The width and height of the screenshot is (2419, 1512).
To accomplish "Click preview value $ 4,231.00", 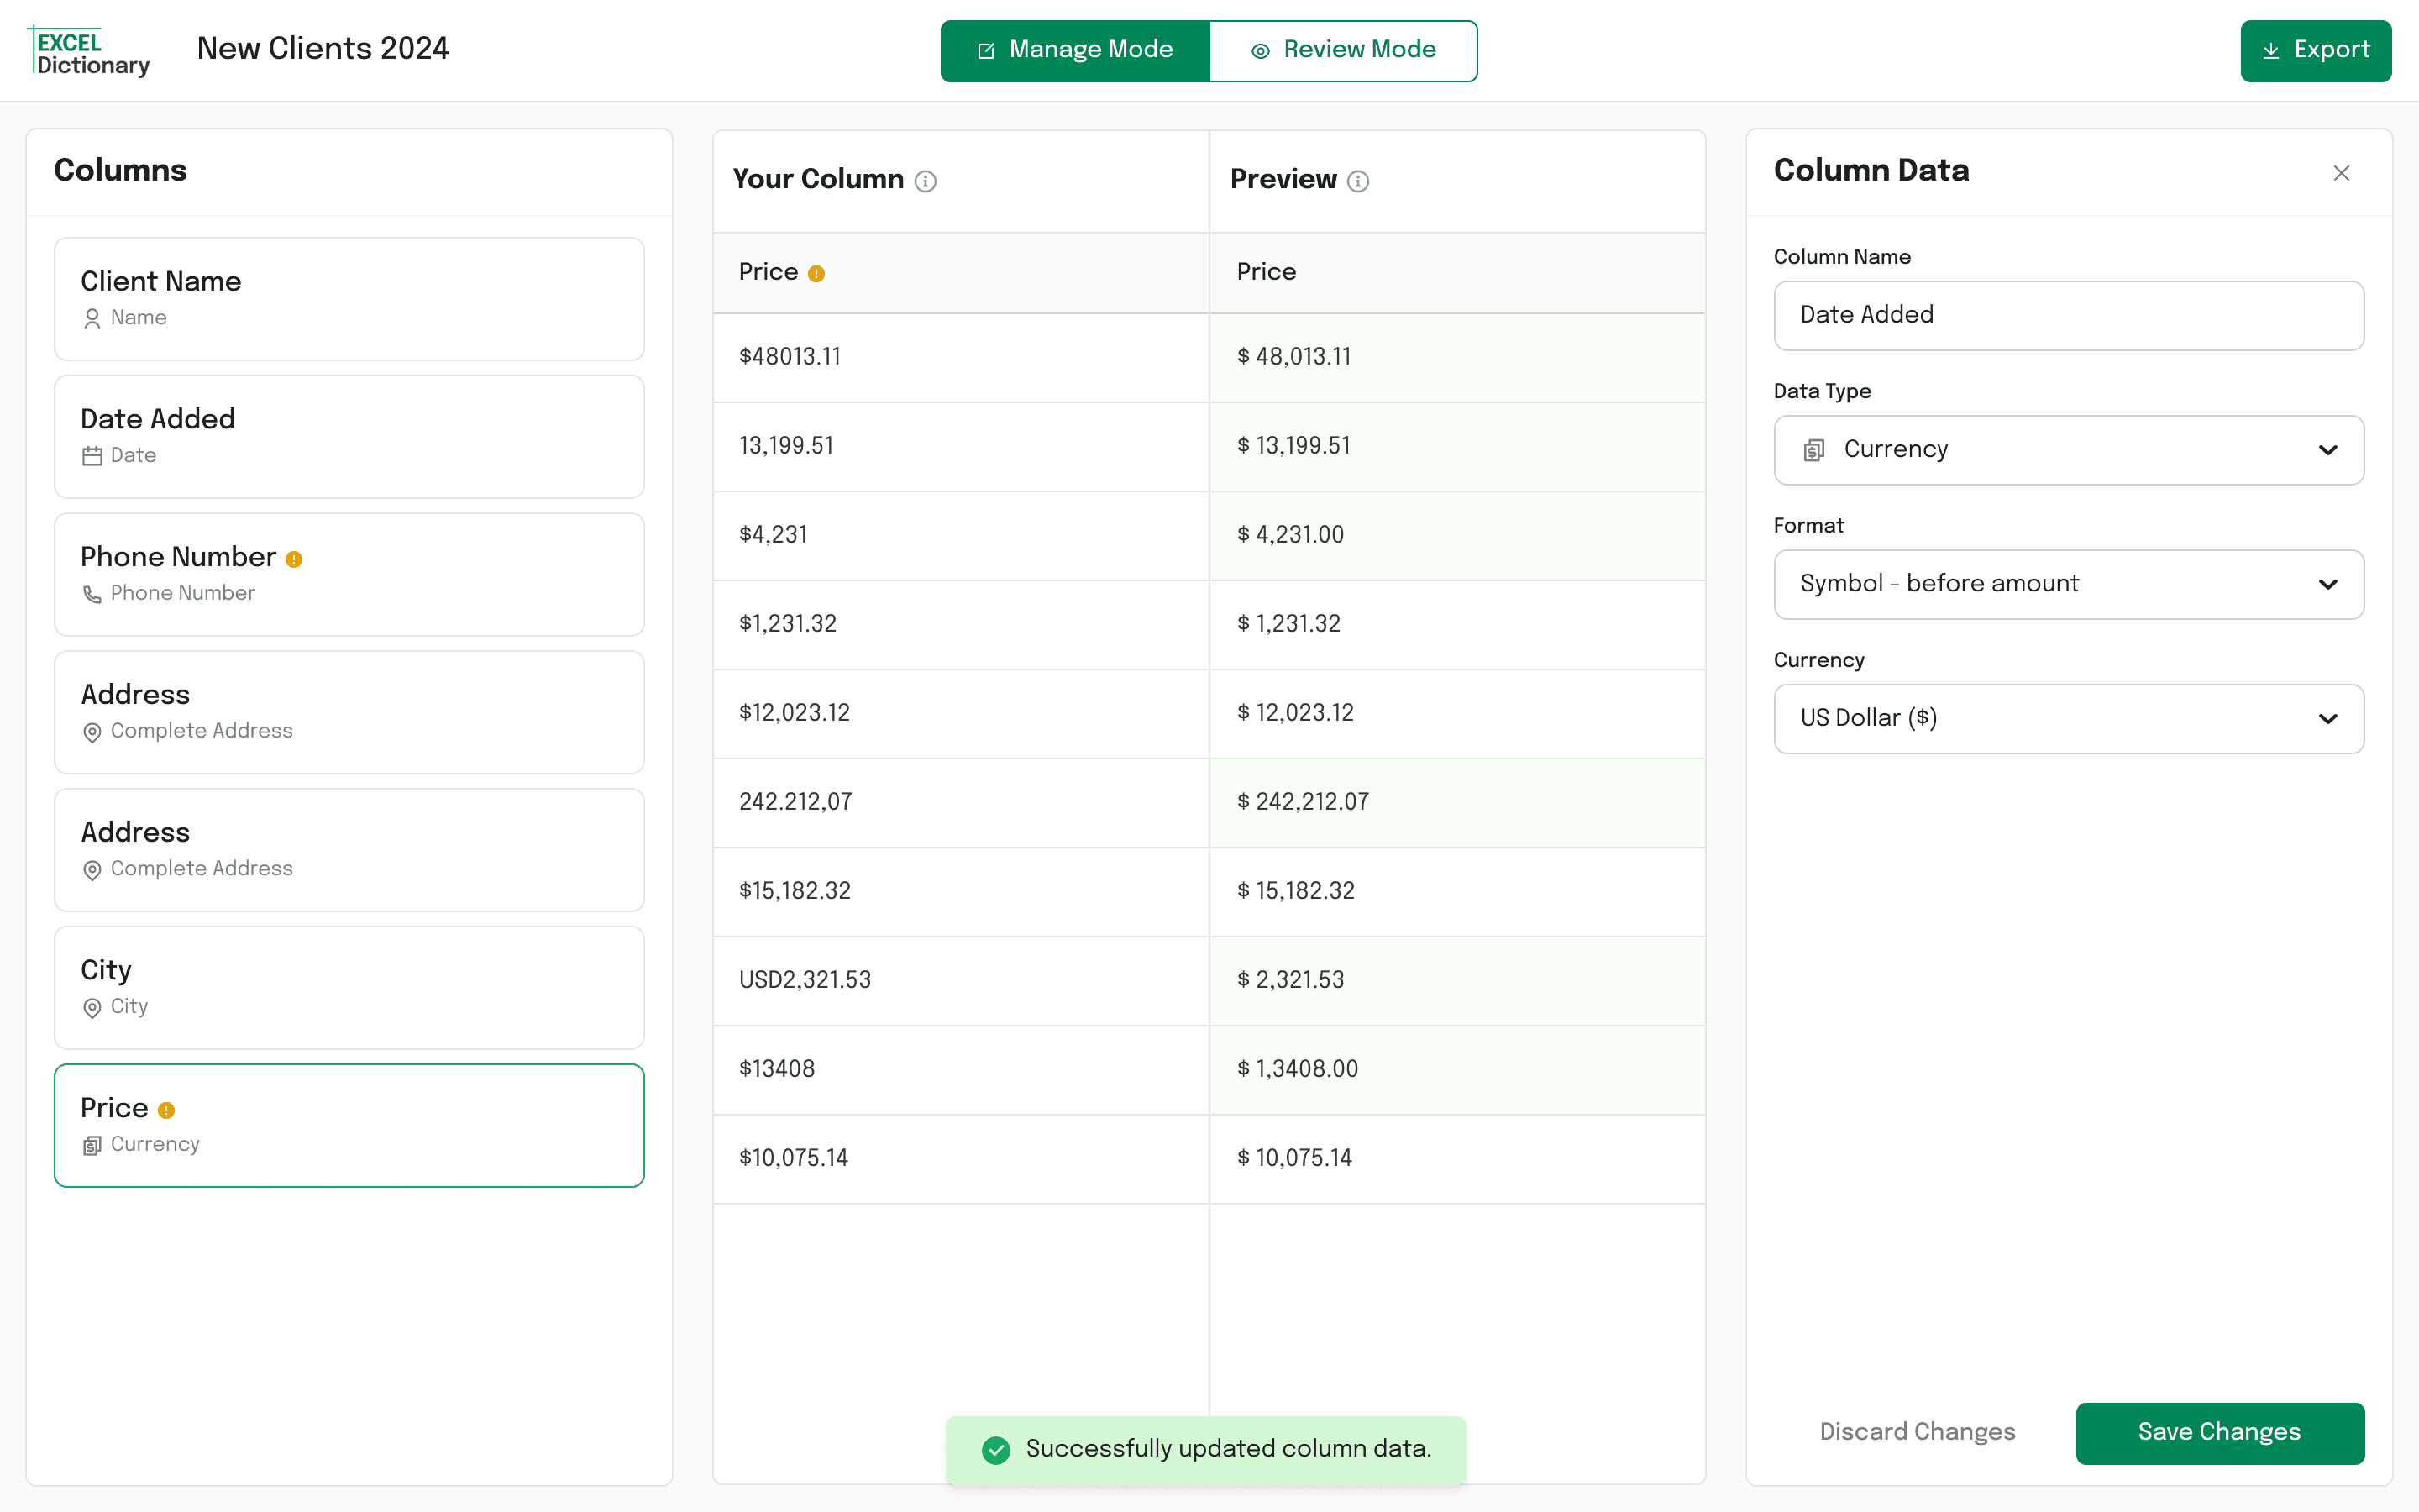I will 1290,535.
